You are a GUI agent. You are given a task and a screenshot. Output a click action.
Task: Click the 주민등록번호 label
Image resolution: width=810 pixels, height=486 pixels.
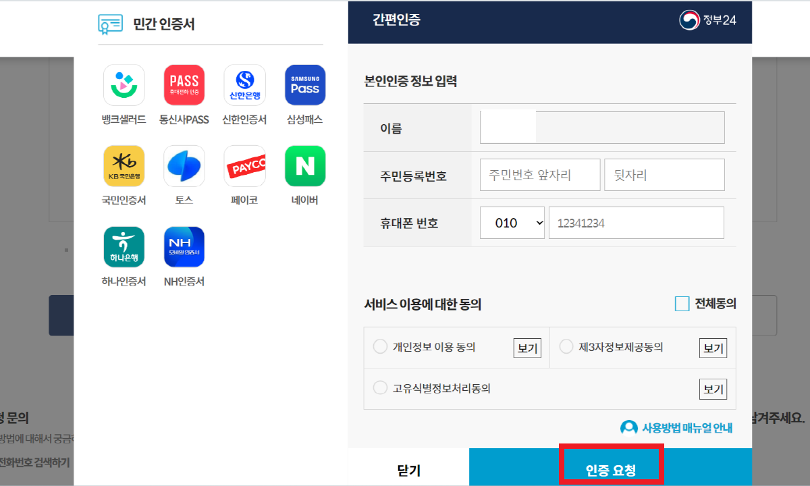pos(414,175)
